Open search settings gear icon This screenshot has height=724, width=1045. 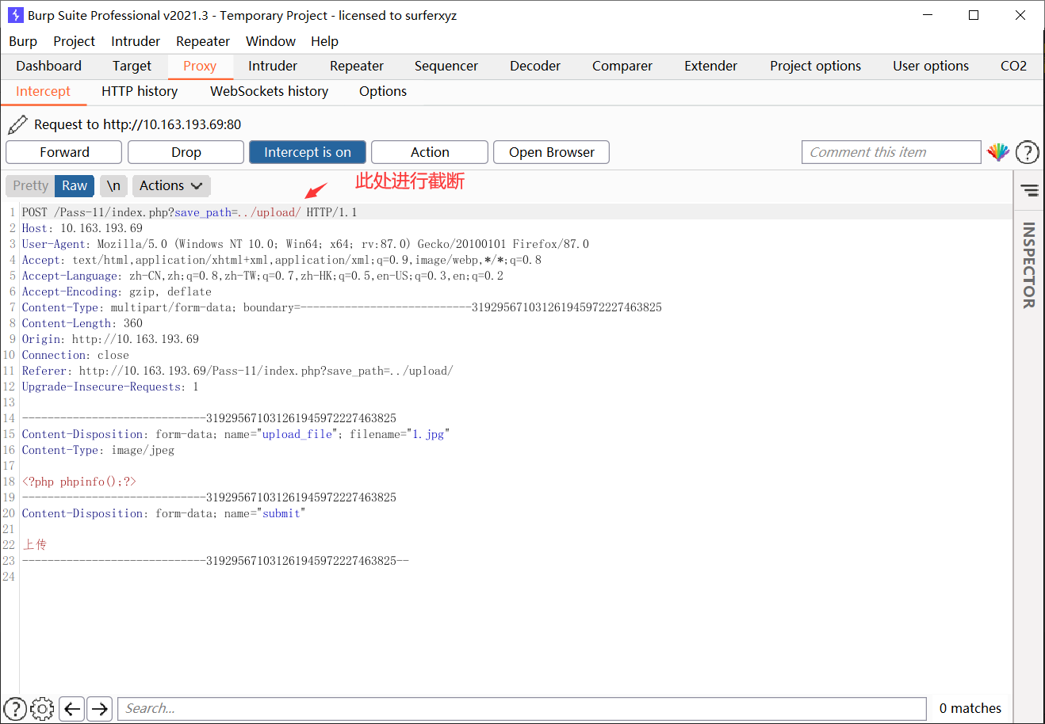[x=42, y=708]
